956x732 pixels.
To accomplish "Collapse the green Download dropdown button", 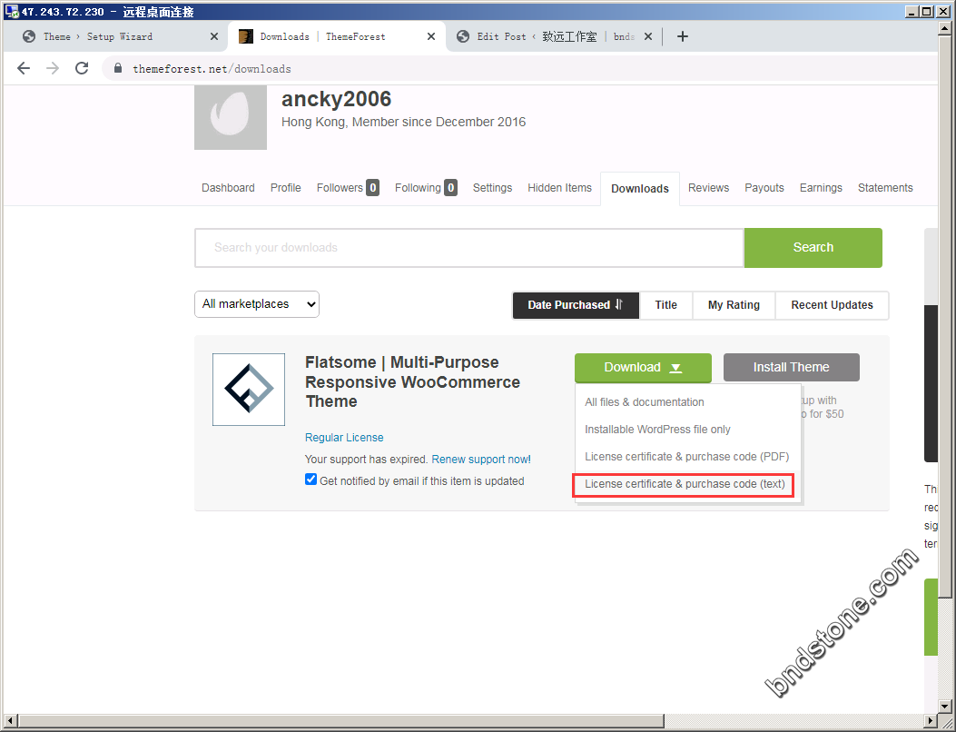I will pos(643,367).
